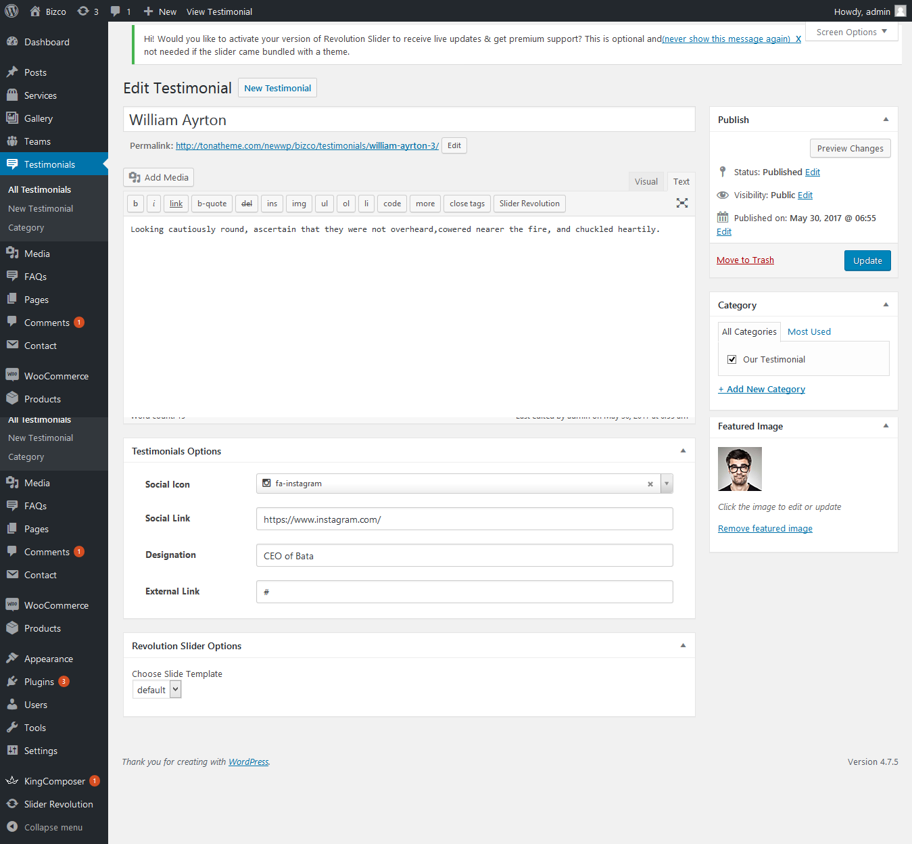Click the Designation input field

pyautogui.click(x=464, y=556)
